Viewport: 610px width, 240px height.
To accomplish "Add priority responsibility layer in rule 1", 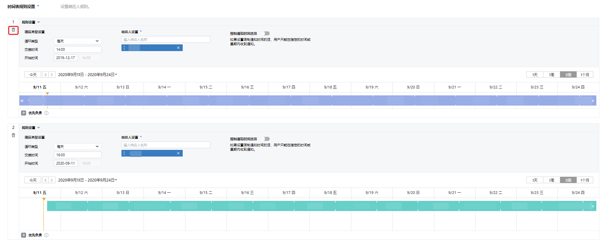I will click(x=24, y=113).
